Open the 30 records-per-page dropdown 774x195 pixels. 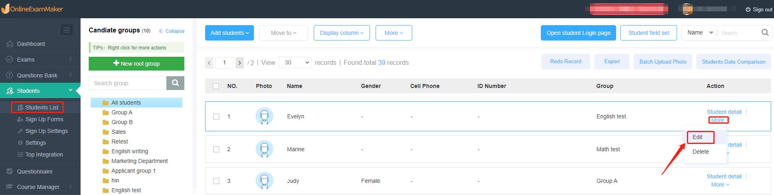(295, 62)
